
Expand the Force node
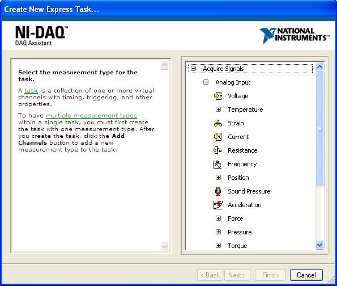point(219,218)
